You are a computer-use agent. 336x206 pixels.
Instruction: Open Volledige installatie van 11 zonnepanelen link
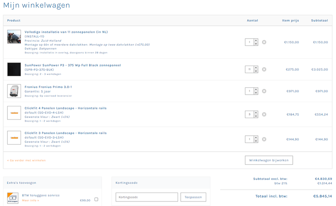click(x=66, y=32)
